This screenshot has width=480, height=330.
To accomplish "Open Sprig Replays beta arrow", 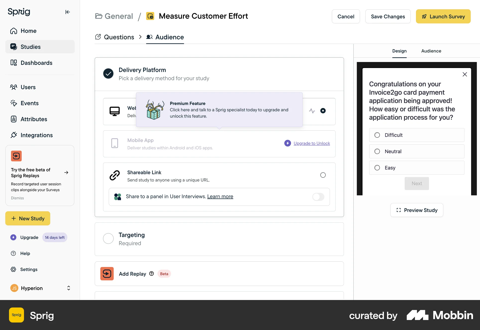I will pos(66,172).
